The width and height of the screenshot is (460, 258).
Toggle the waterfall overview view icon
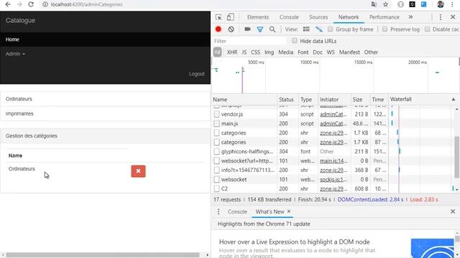point(319,29)
